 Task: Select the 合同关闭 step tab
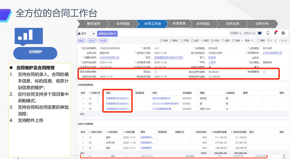pos(232,24)
